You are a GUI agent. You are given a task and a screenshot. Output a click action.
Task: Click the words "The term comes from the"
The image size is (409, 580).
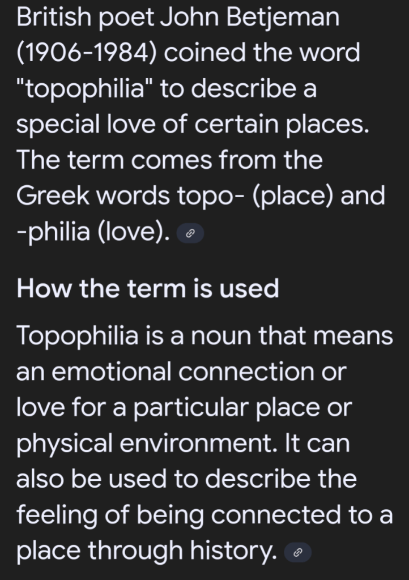(169, 161)
